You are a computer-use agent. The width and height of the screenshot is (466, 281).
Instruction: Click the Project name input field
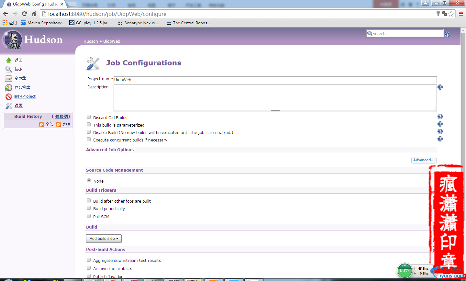click(275, 80)
